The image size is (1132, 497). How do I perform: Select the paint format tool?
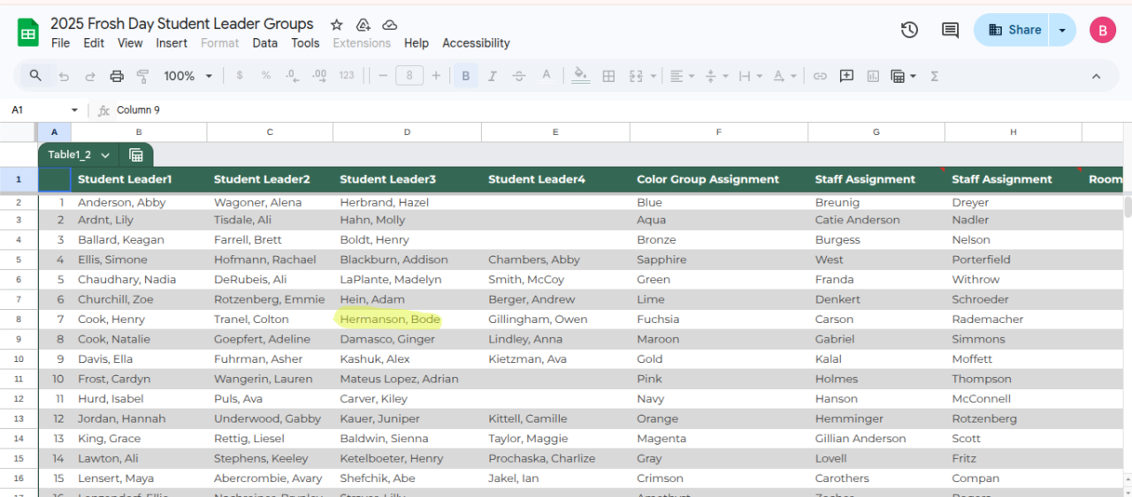coord(143,76)
